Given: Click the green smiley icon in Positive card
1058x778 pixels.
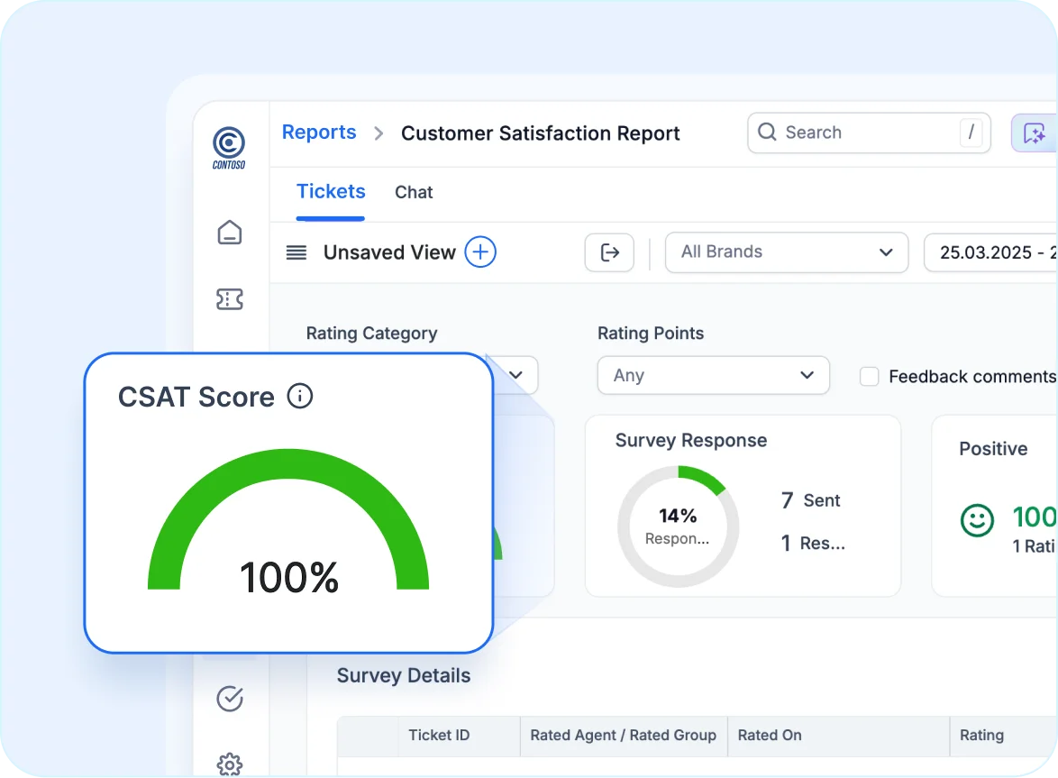Looking at the screenshot, I should click(x=976, y=521).
